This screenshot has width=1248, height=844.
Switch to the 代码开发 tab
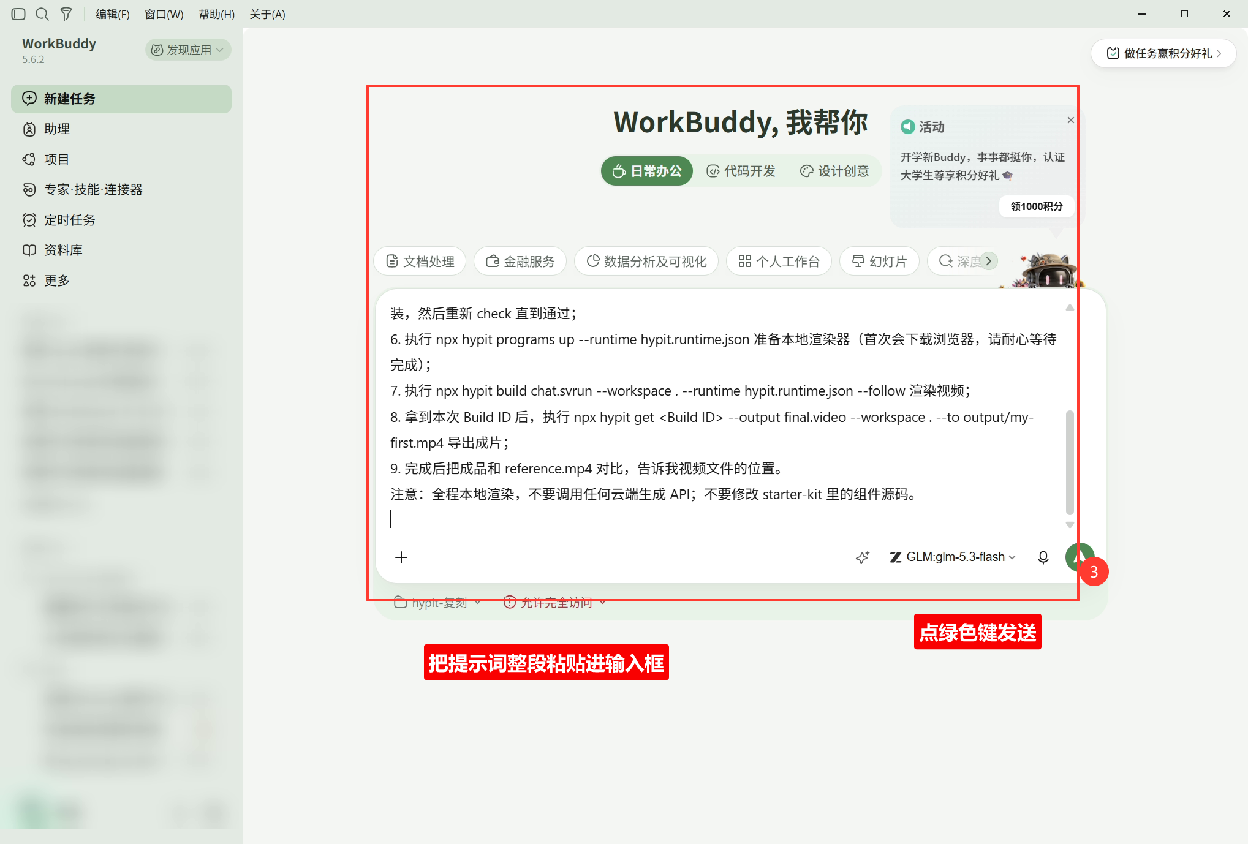click(x=741, y=171)
